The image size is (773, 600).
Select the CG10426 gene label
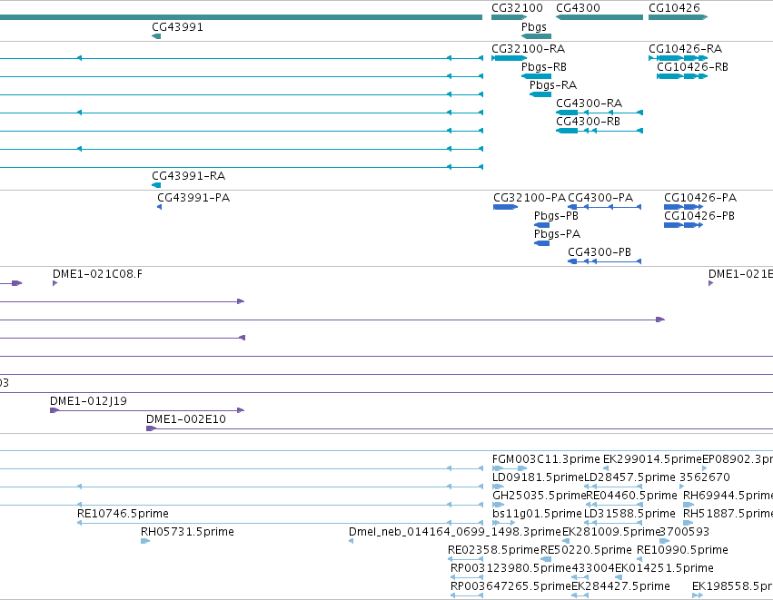click(x=674, y=8)
